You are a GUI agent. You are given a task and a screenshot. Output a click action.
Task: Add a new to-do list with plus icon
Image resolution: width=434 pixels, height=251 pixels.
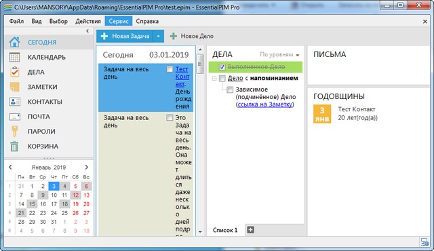click(250, 230)
